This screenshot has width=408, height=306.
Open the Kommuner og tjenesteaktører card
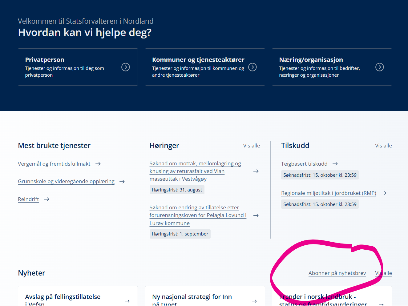pos(205,67)
